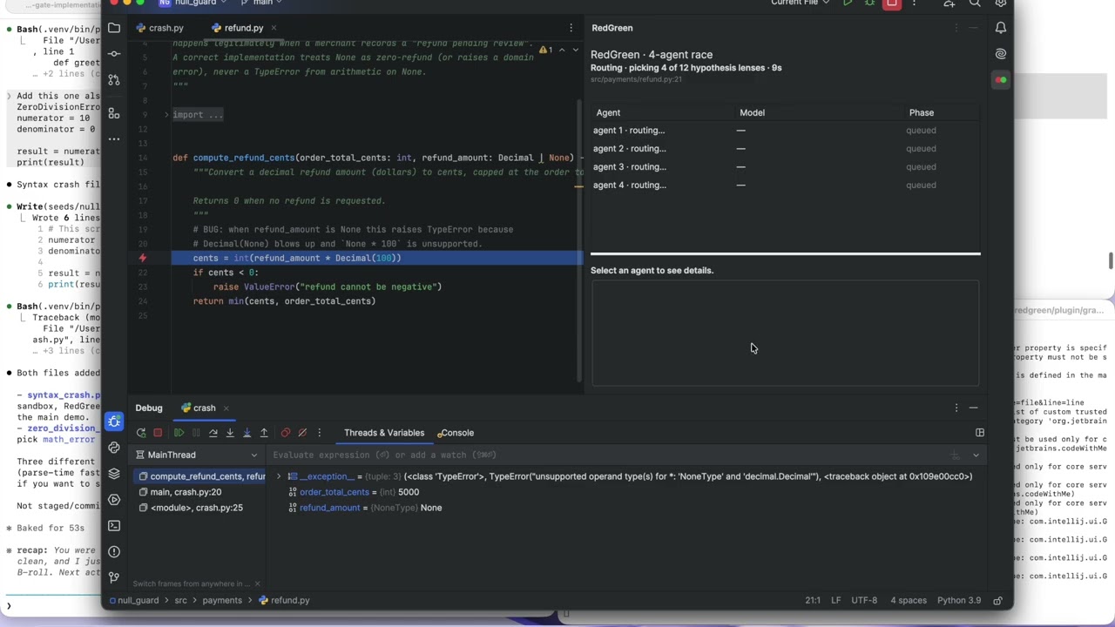Open the Debug tool window bug icon
The image size is (1115, 627).
(x=114, y=421)
